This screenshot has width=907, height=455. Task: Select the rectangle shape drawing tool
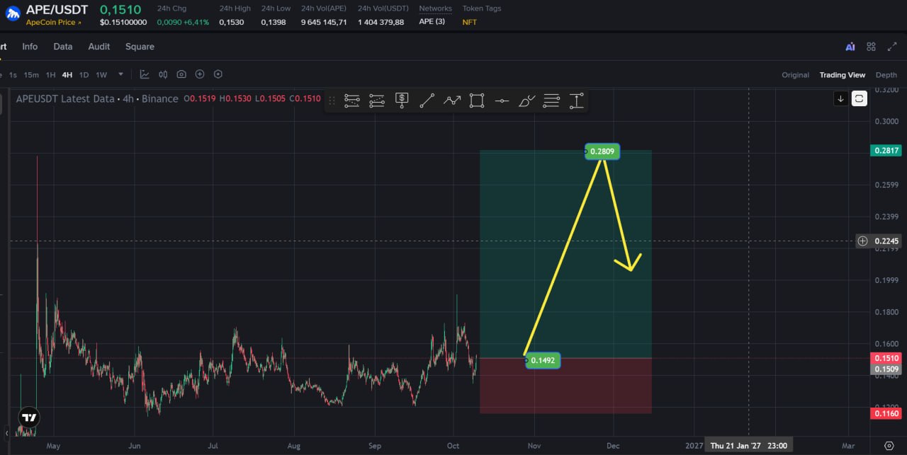477,101
